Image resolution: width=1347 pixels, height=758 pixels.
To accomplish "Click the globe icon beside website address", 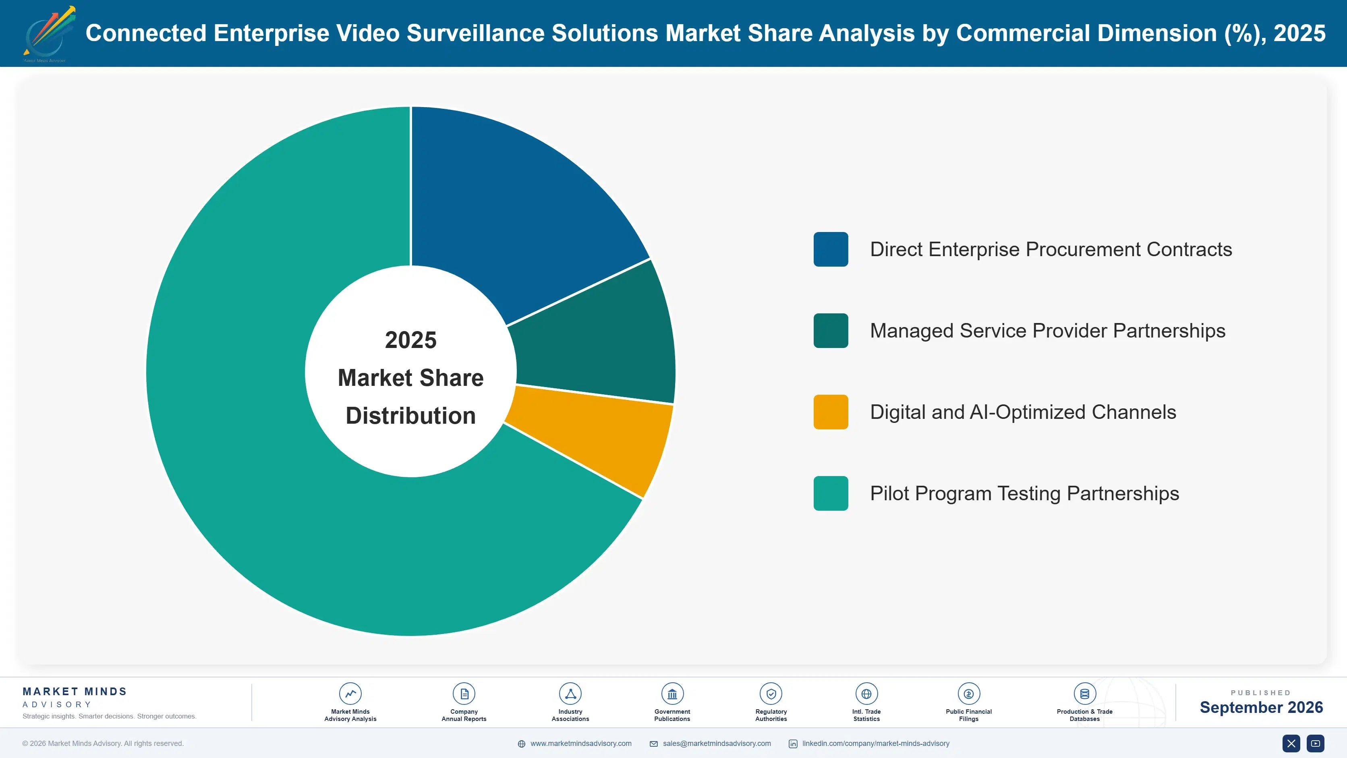I will point(521,744).
